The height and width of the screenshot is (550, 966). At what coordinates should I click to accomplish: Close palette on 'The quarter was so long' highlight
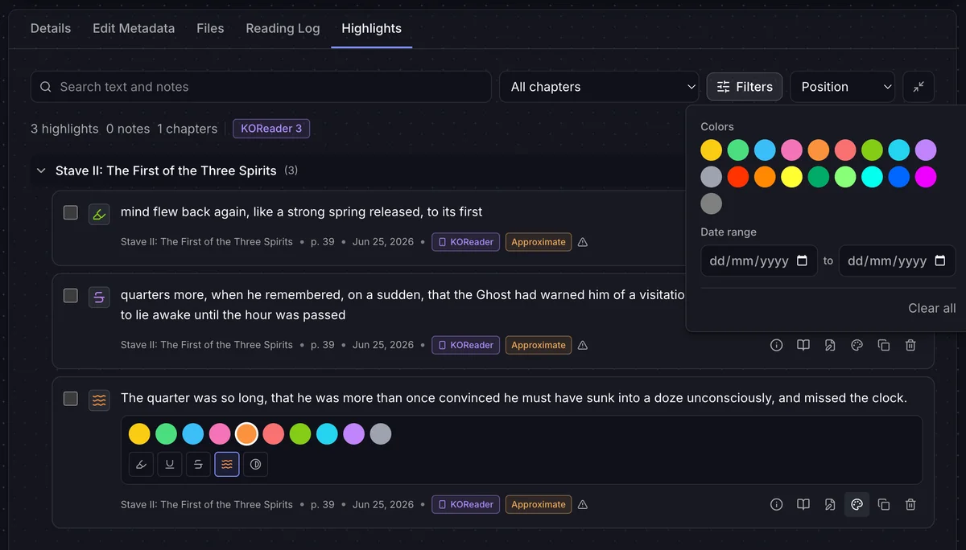(857, 504)
